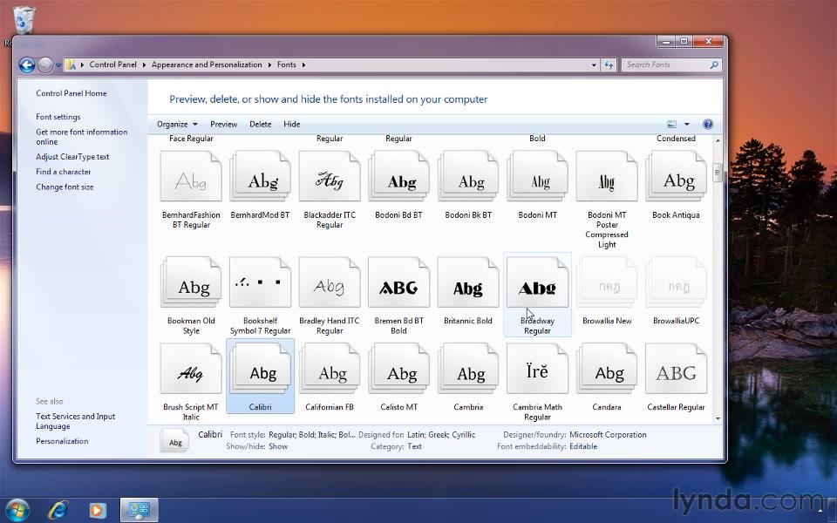Click the Calibri preview thumbnail in details pane

click(175, 441)
